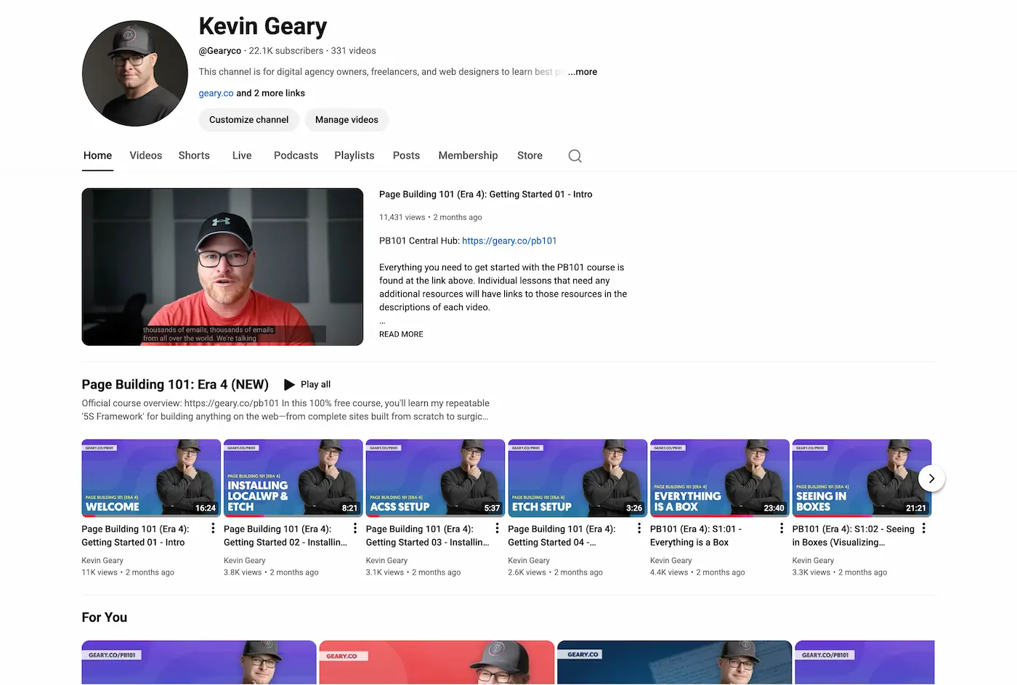Image resolution: width=1017 pixels, height=685 pixels.
Task: Expand the channel description with "...more"
Action: pos(583,71)
